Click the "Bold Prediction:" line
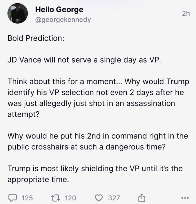The height and width of the screenshot is (204, 196). pos(36,38)
